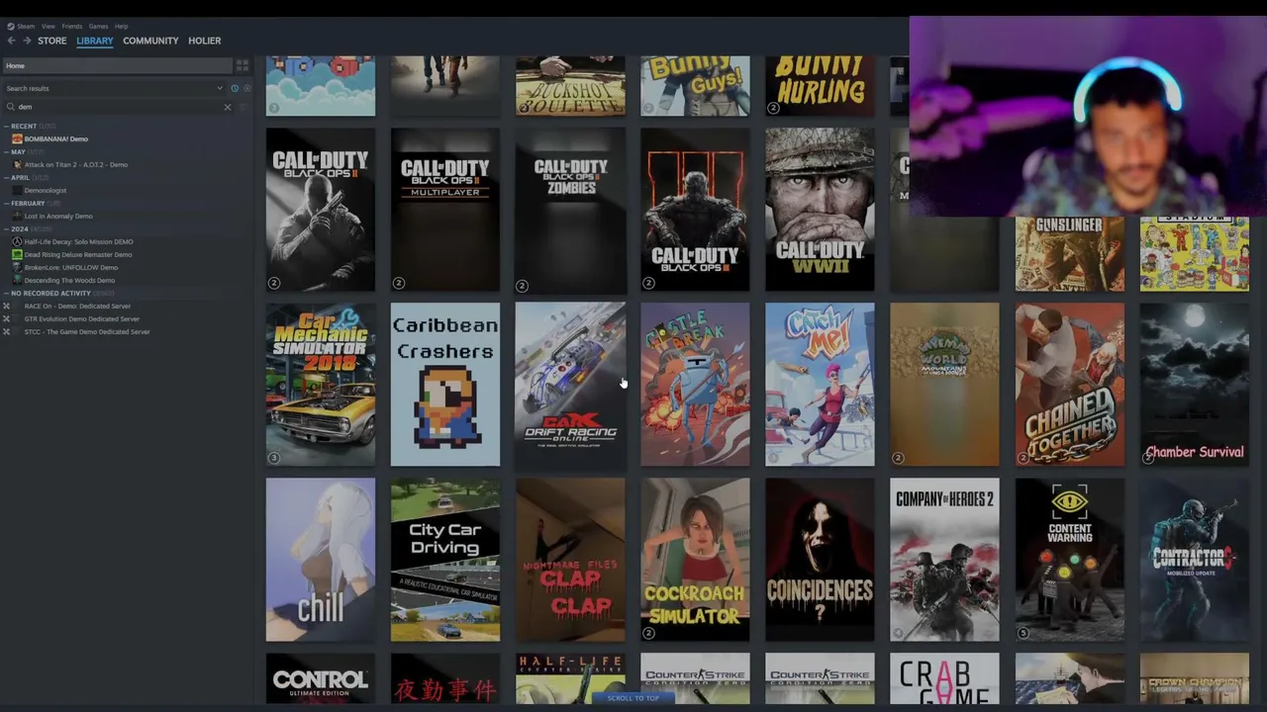Click the Half-Life Decay lambda icon
The width and height of the screenshot is (1267, 712).
17,242
